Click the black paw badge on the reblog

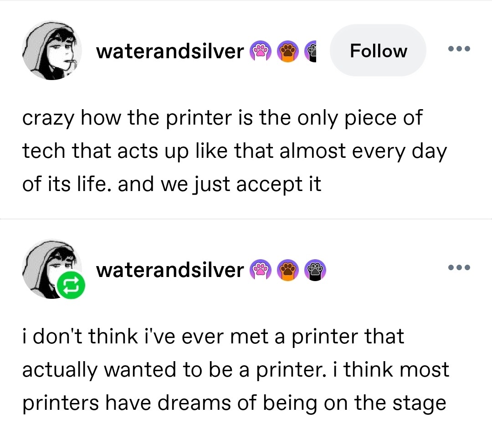click(x=314, y=271)
